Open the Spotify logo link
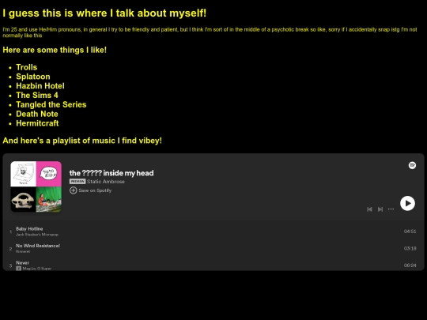This screenshot has width=427, height=320. (412, 165)
